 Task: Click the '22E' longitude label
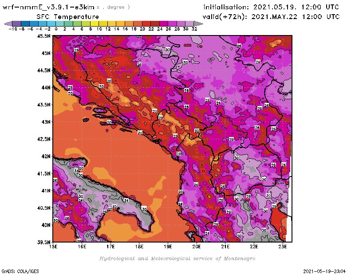[254, 247]
